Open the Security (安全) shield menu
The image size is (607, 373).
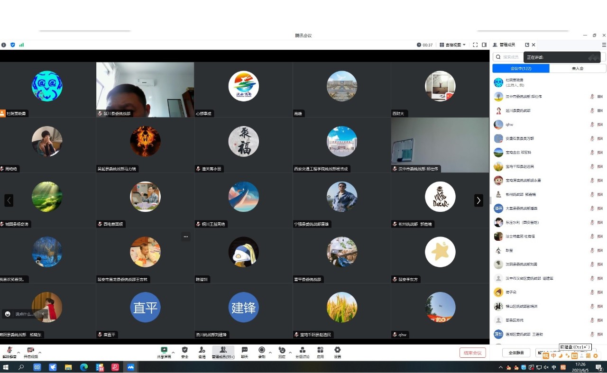[x=185, y=352]
